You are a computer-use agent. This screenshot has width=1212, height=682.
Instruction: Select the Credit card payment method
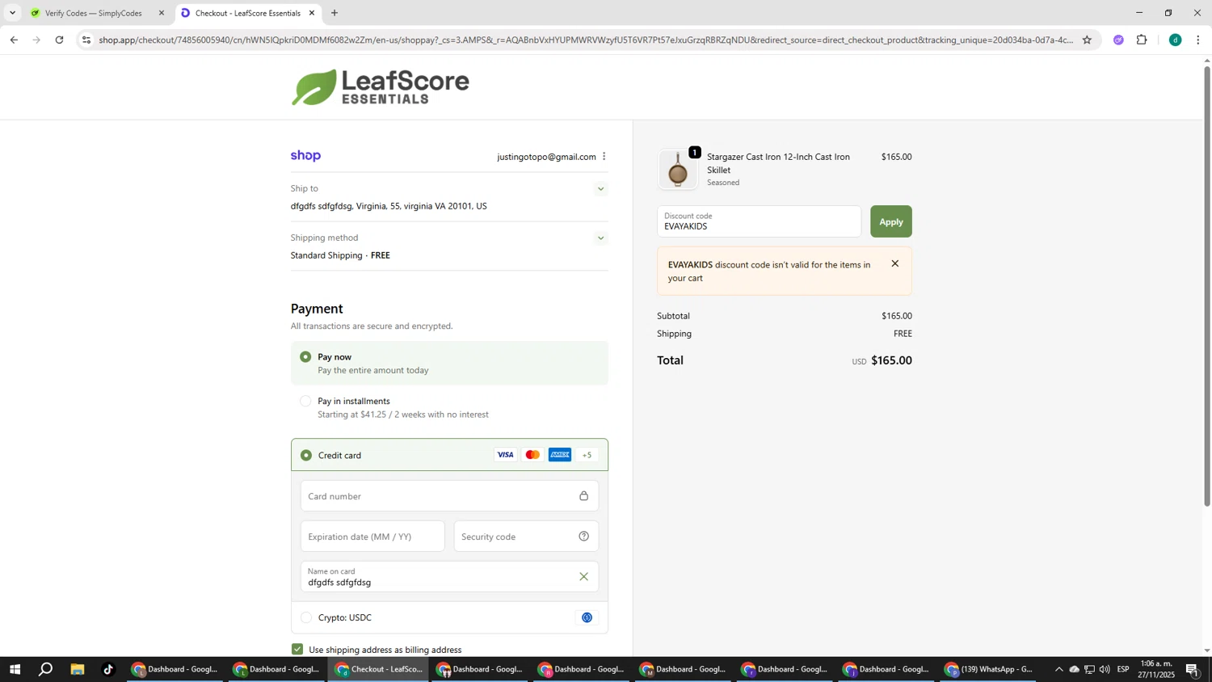pos(305,456)
